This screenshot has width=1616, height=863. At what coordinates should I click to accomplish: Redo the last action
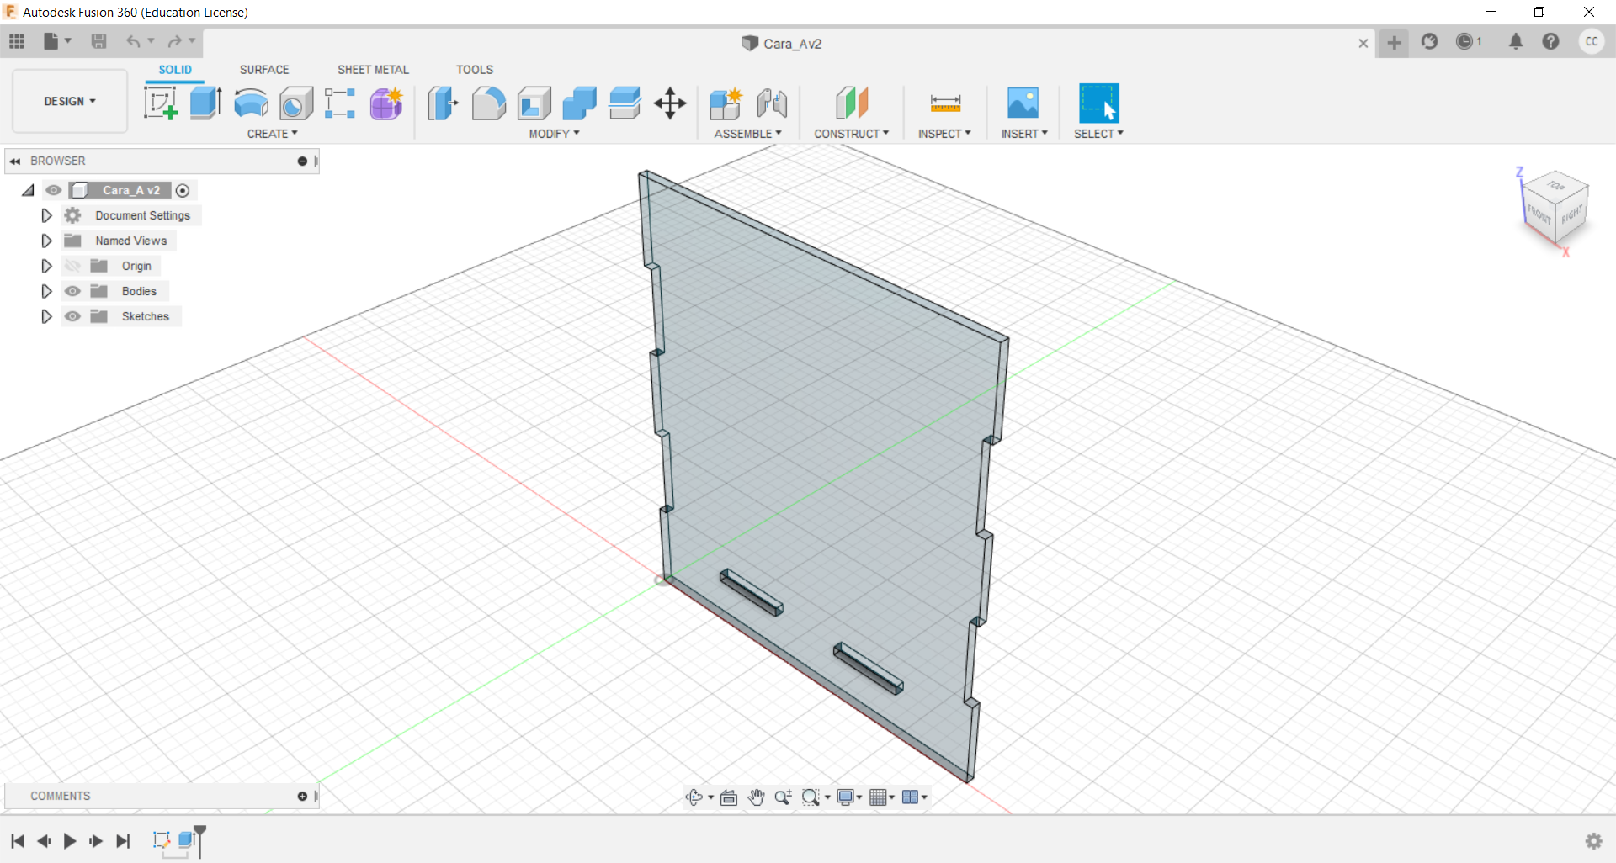click(174, 41)
